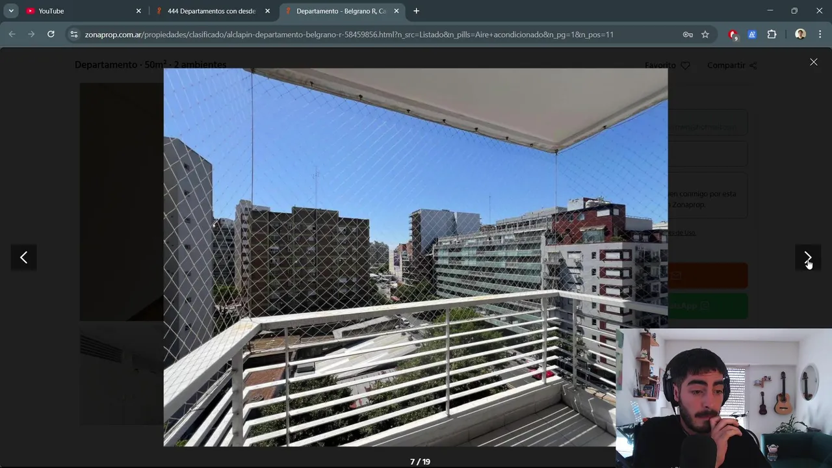Restore down the Chrome window
The image size is (832, 468).
point(794,11)
